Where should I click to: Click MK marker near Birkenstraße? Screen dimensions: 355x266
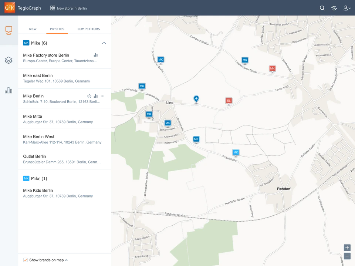pos(168,124)
